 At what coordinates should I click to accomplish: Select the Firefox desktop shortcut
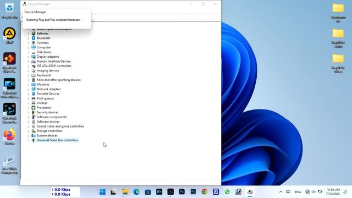9,137
